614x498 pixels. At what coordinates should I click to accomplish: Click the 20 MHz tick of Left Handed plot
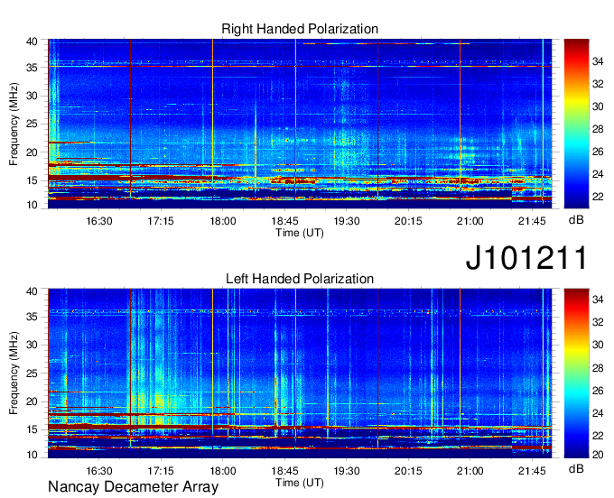(32, 401)
